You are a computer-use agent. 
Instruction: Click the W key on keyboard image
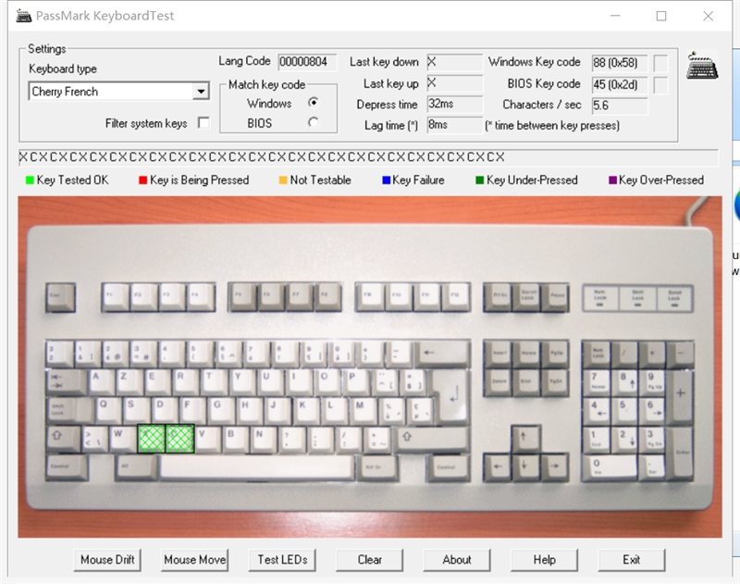coord(123,439)
